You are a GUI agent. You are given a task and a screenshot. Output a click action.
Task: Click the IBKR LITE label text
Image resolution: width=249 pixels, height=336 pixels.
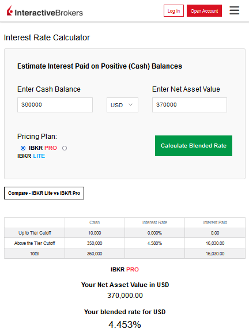31,156
